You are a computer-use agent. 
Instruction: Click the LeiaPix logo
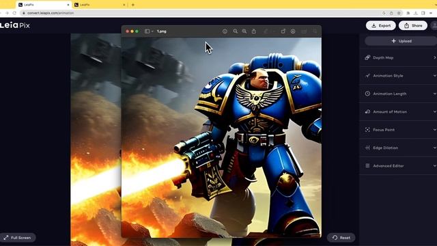coord(15,25)
